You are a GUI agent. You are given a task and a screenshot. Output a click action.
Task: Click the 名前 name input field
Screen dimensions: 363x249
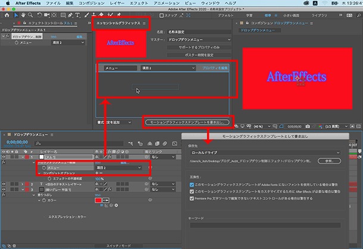199,32
